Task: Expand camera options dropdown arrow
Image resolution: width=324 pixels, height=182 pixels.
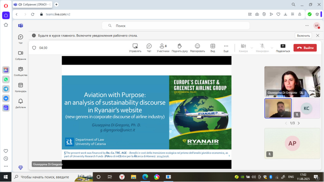Action: pos(252,48)
